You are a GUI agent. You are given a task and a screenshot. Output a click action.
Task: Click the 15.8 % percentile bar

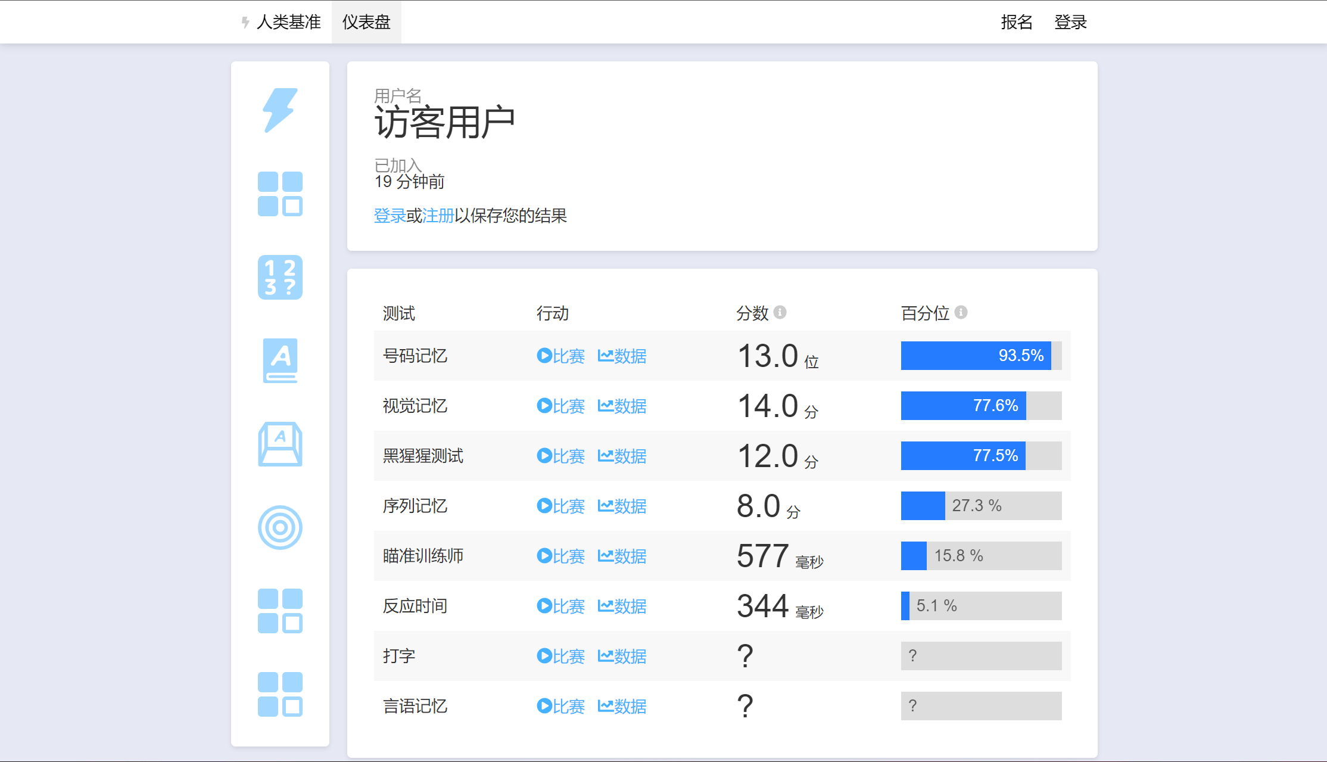coord(981,556)
